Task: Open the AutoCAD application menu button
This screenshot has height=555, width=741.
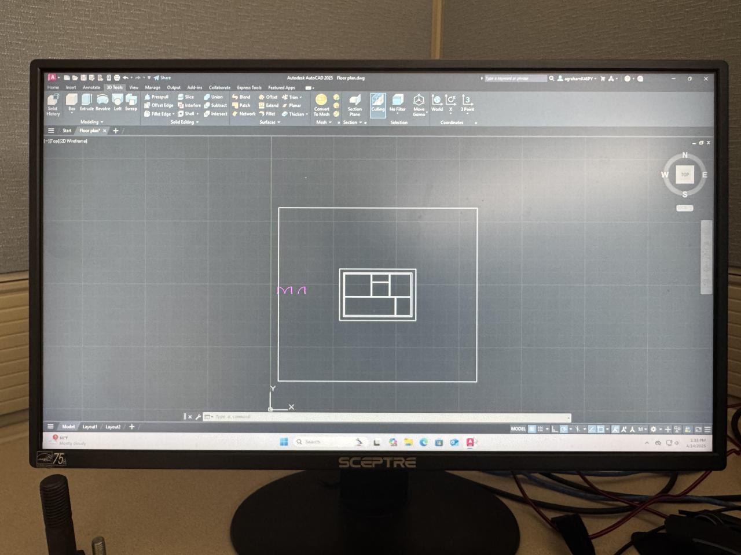Action: tap(52, 77)
